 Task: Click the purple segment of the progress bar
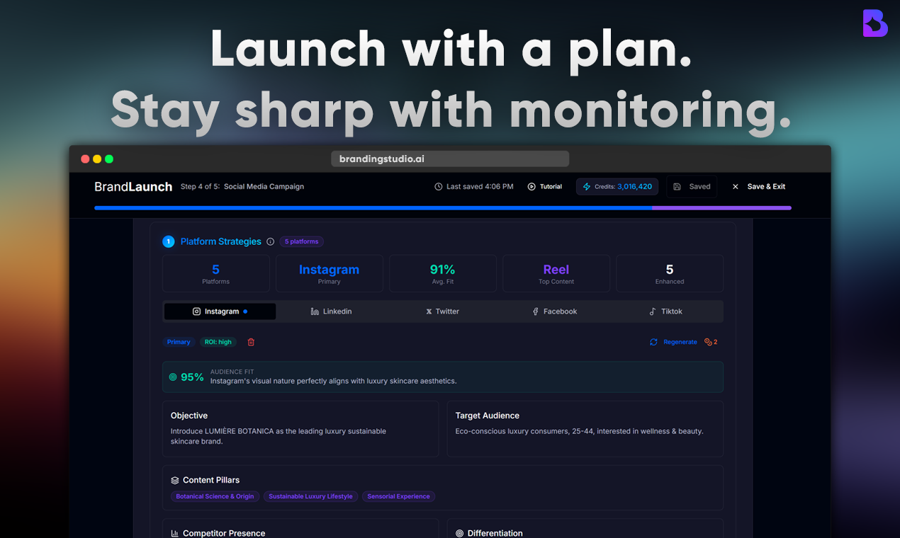point(721,208)
